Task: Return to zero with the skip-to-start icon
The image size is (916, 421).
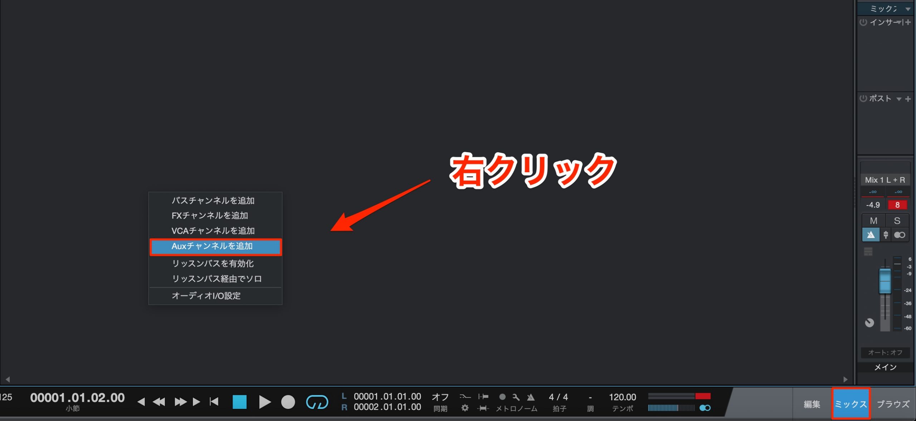Action: (x=214, y=402)
